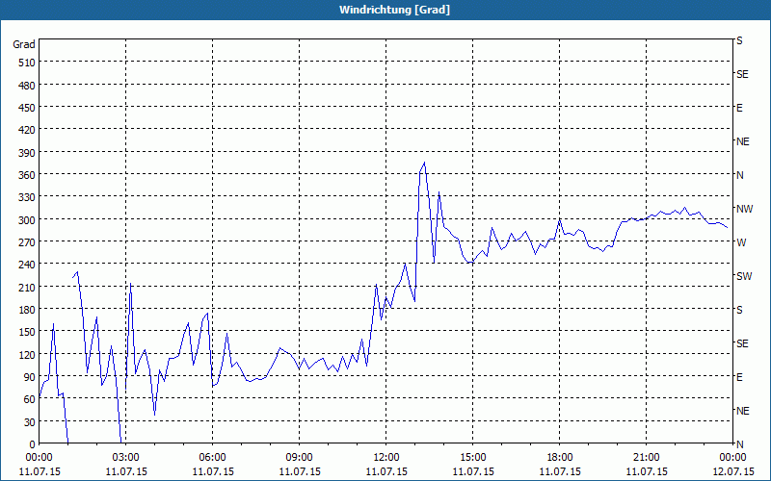Click the 09:00 time axis label
The height and width of the screenshot is (481, 771).
pyautogui.click(x=299, y=457)
